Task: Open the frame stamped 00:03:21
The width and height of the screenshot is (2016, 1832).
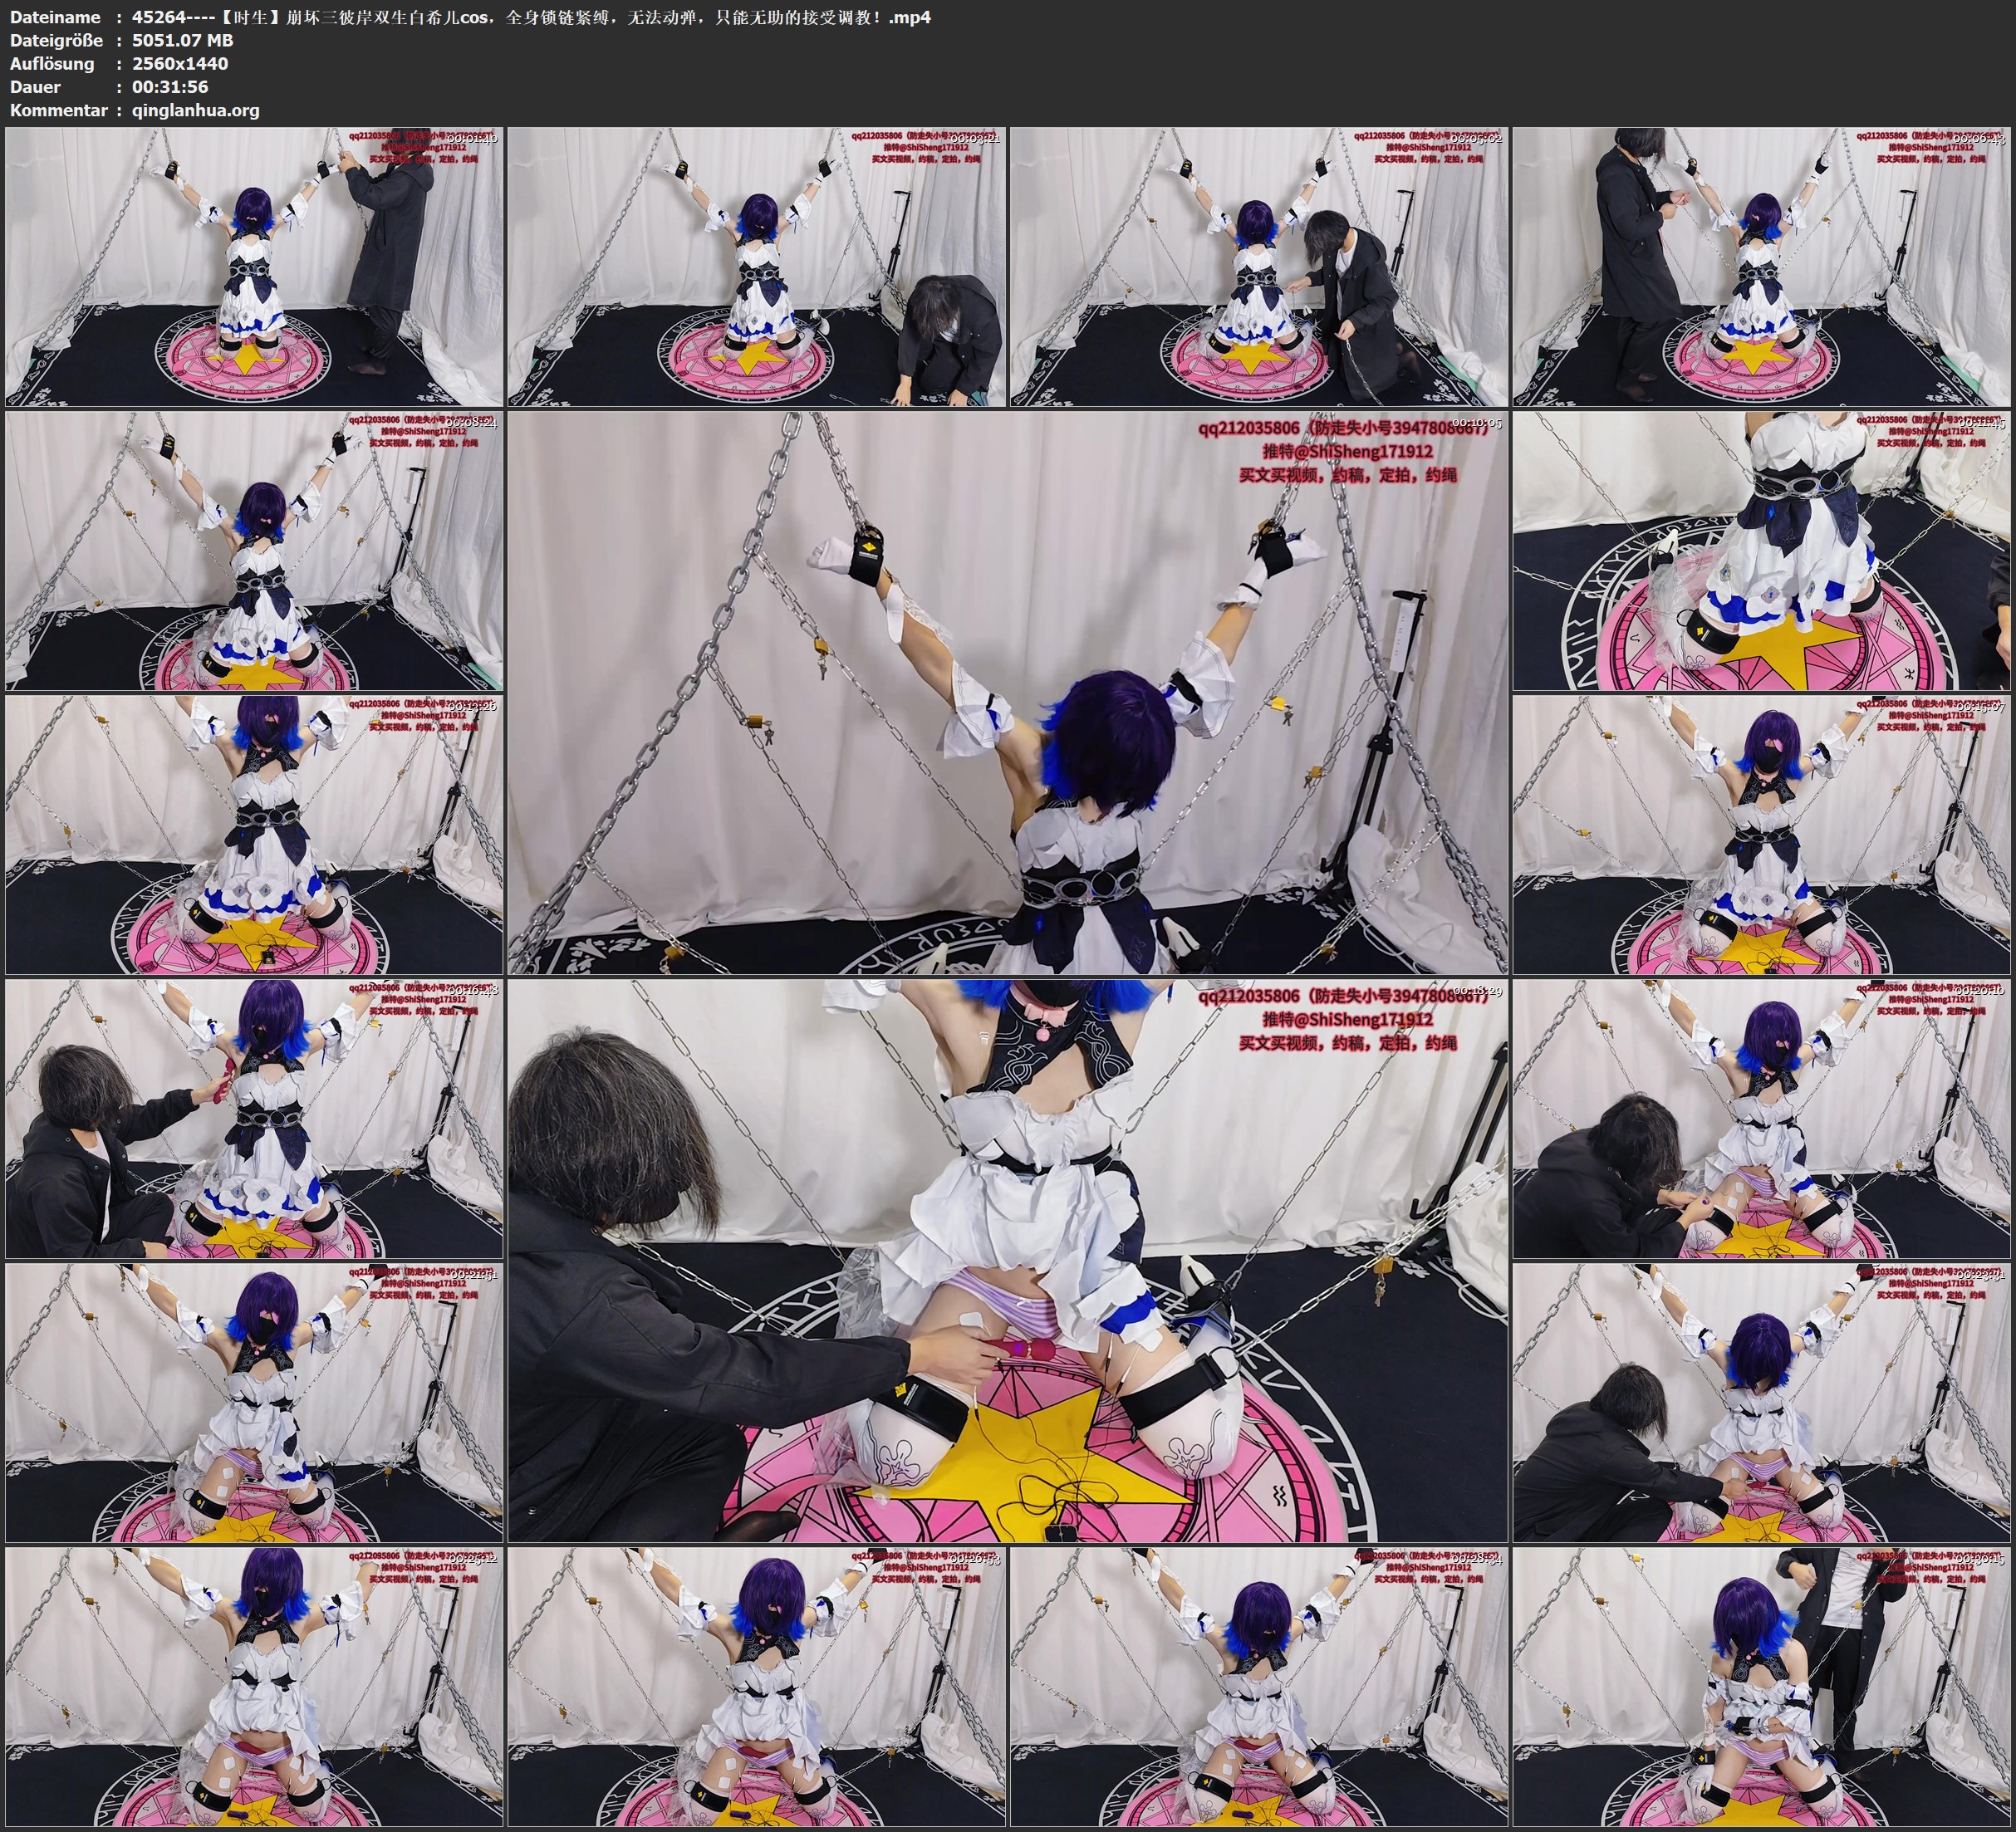Action: (757, 266)
